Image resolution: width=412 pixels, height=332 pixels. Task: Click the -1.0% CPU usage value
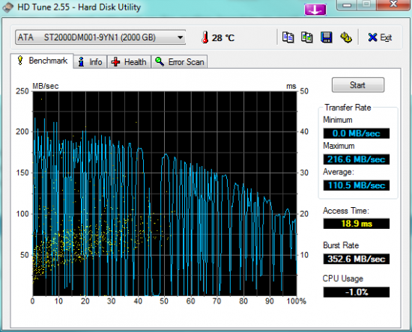coord(357,292)
